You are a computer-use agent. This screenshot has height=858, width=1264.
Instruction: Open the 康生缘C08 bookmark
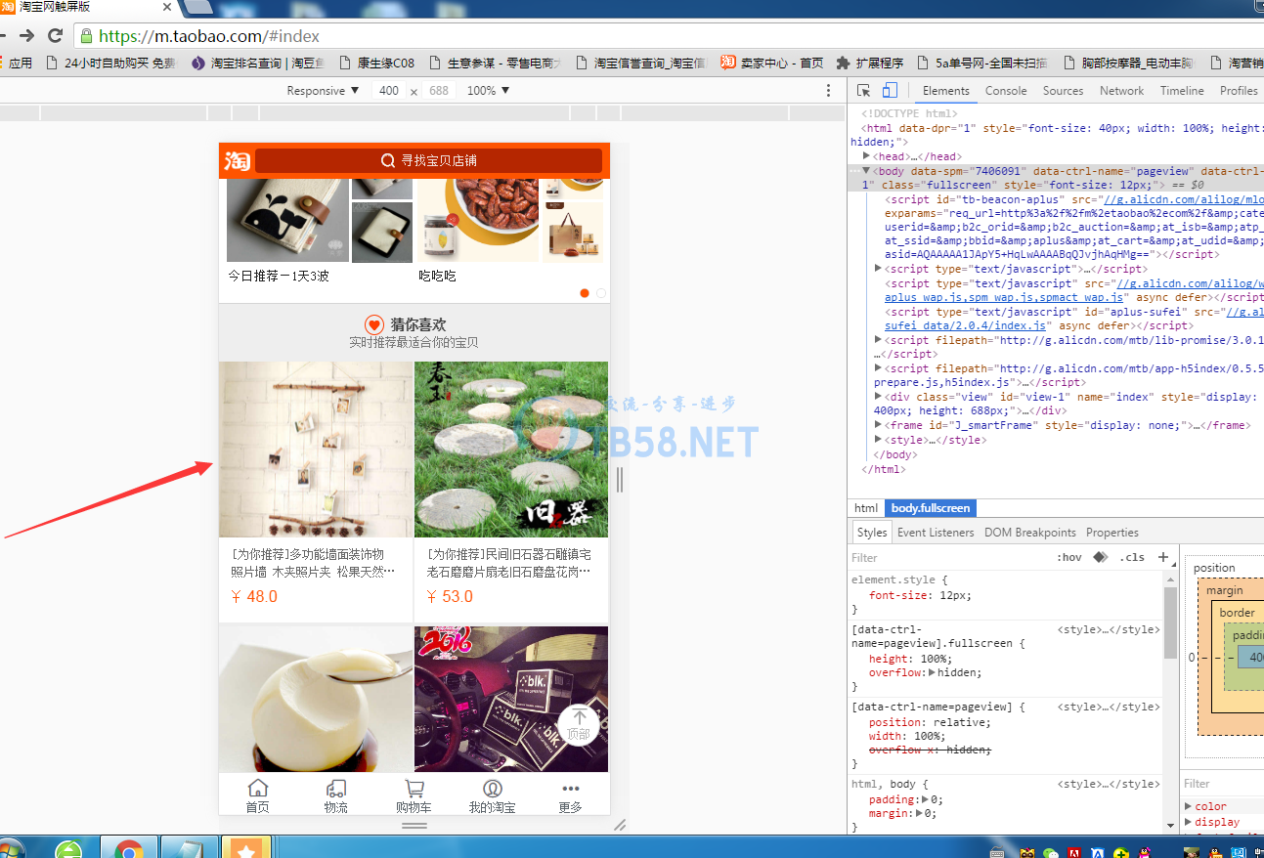click(x=376, y=63)
